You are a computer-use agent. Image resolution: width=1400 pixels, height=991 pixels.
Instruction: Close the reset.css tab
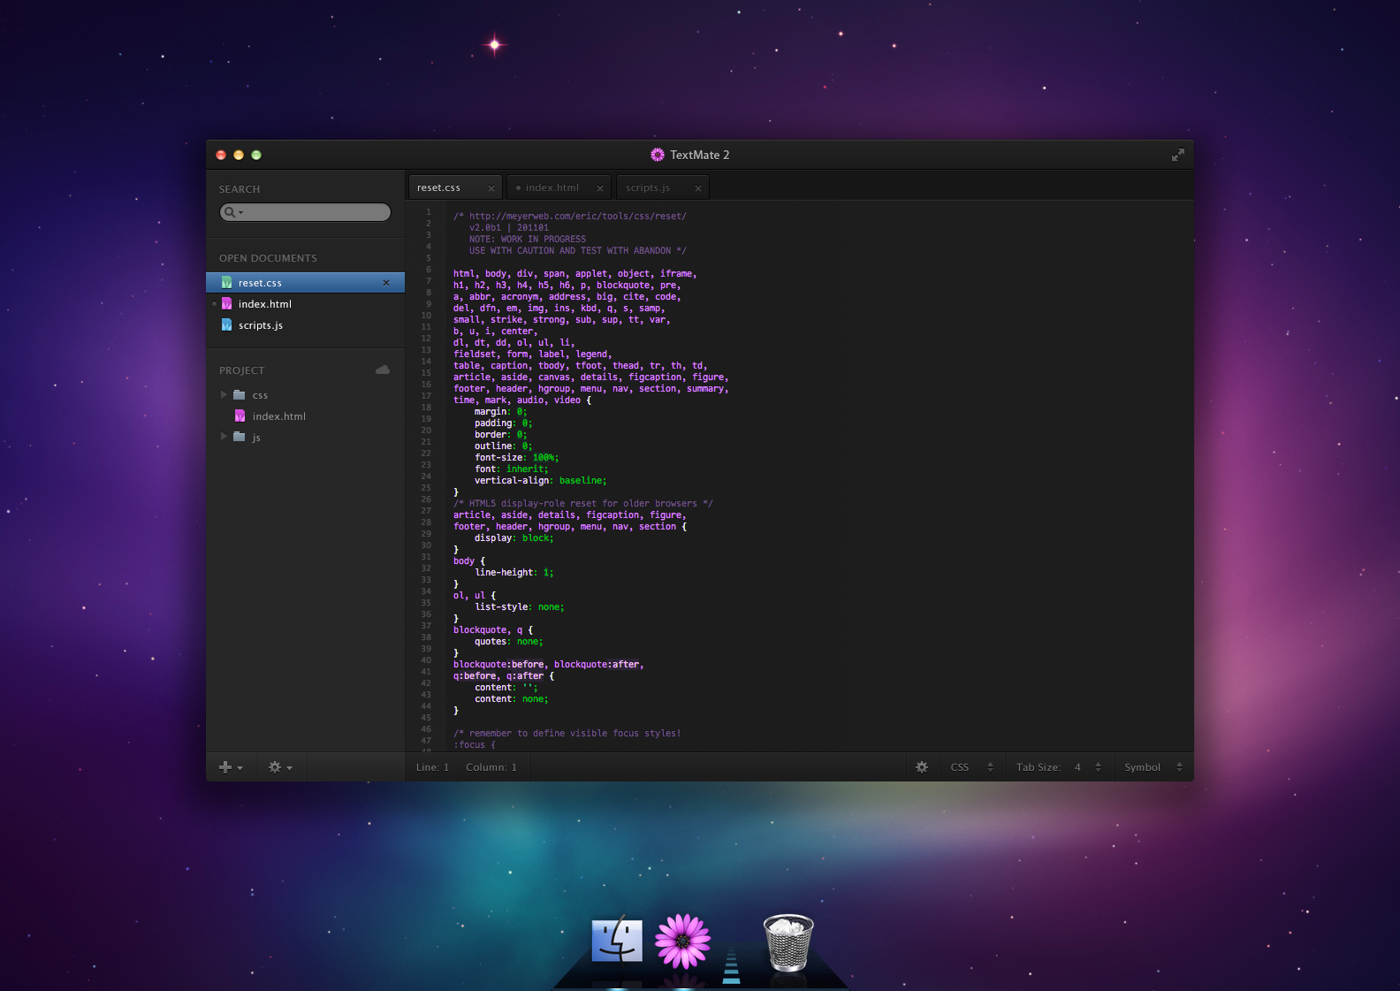coord(491,188)
